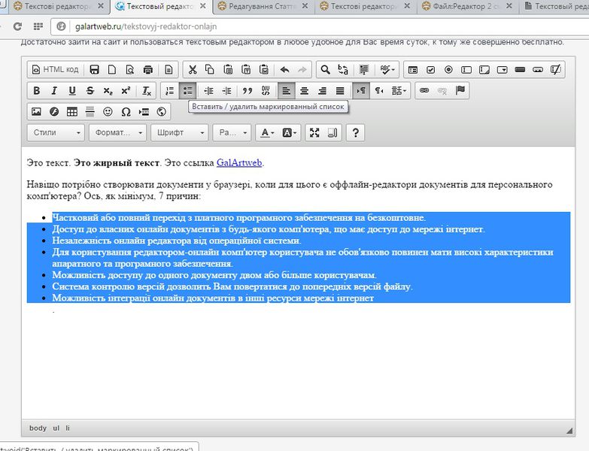Expand the Формат dropdown

click(117, 133)
